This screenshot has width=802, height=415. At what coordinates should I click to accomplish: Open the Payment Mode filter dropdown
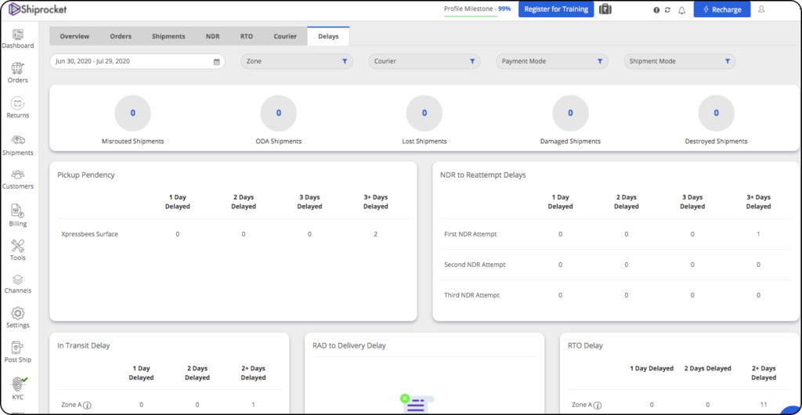pyautogui.click(x=551, y=61)
